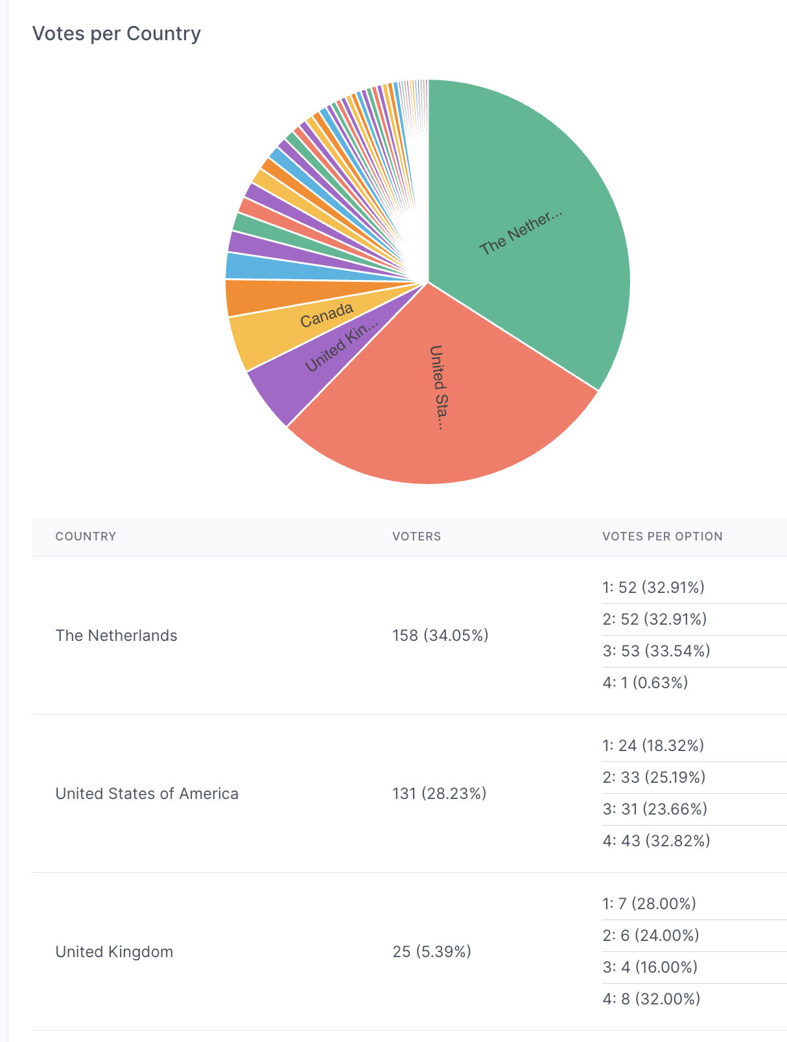Select the 'United Kingdom' country cell

point(115,952)
